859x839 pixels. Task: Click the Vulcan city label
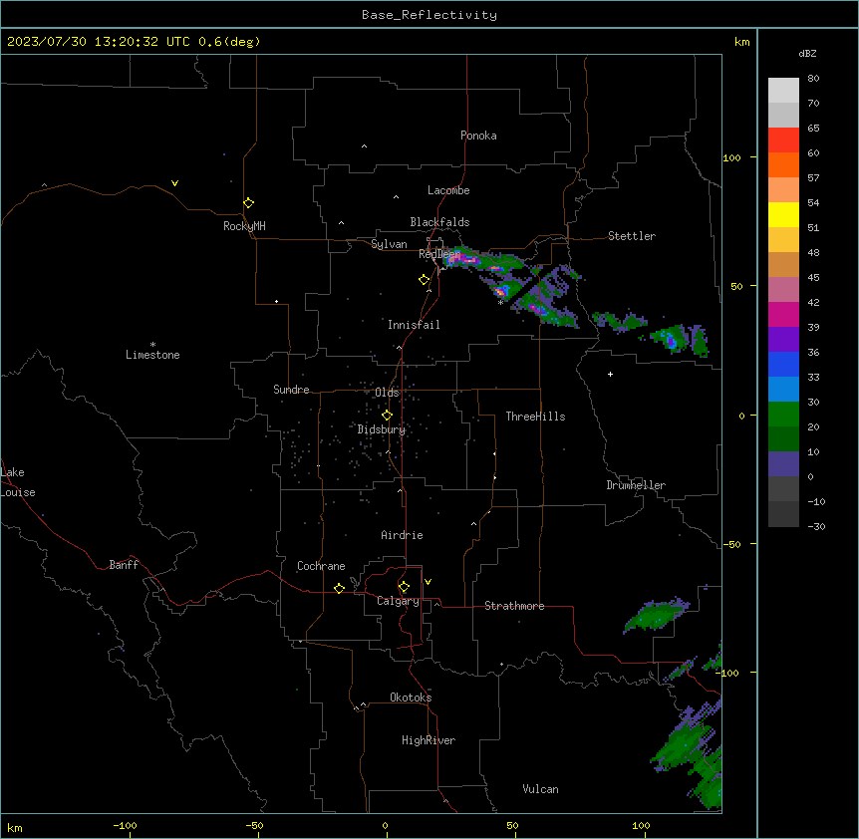[x=541, y=789]
